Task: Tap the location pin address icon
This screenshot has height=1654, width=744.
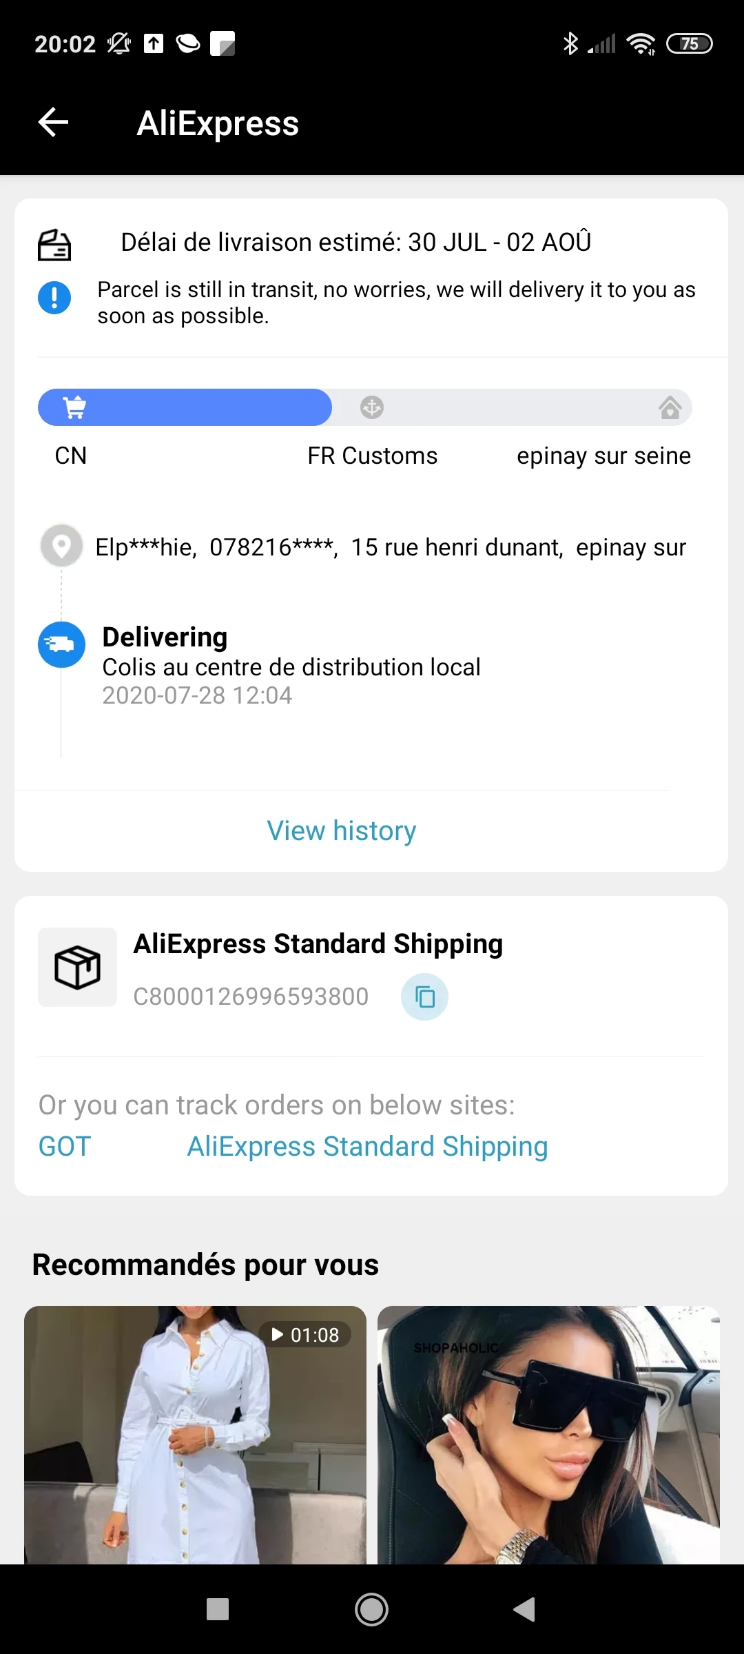Action: pos(61,547)
